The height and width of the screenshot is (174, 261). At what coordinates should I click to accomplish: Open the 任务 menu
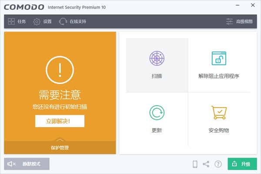point(17,21)
